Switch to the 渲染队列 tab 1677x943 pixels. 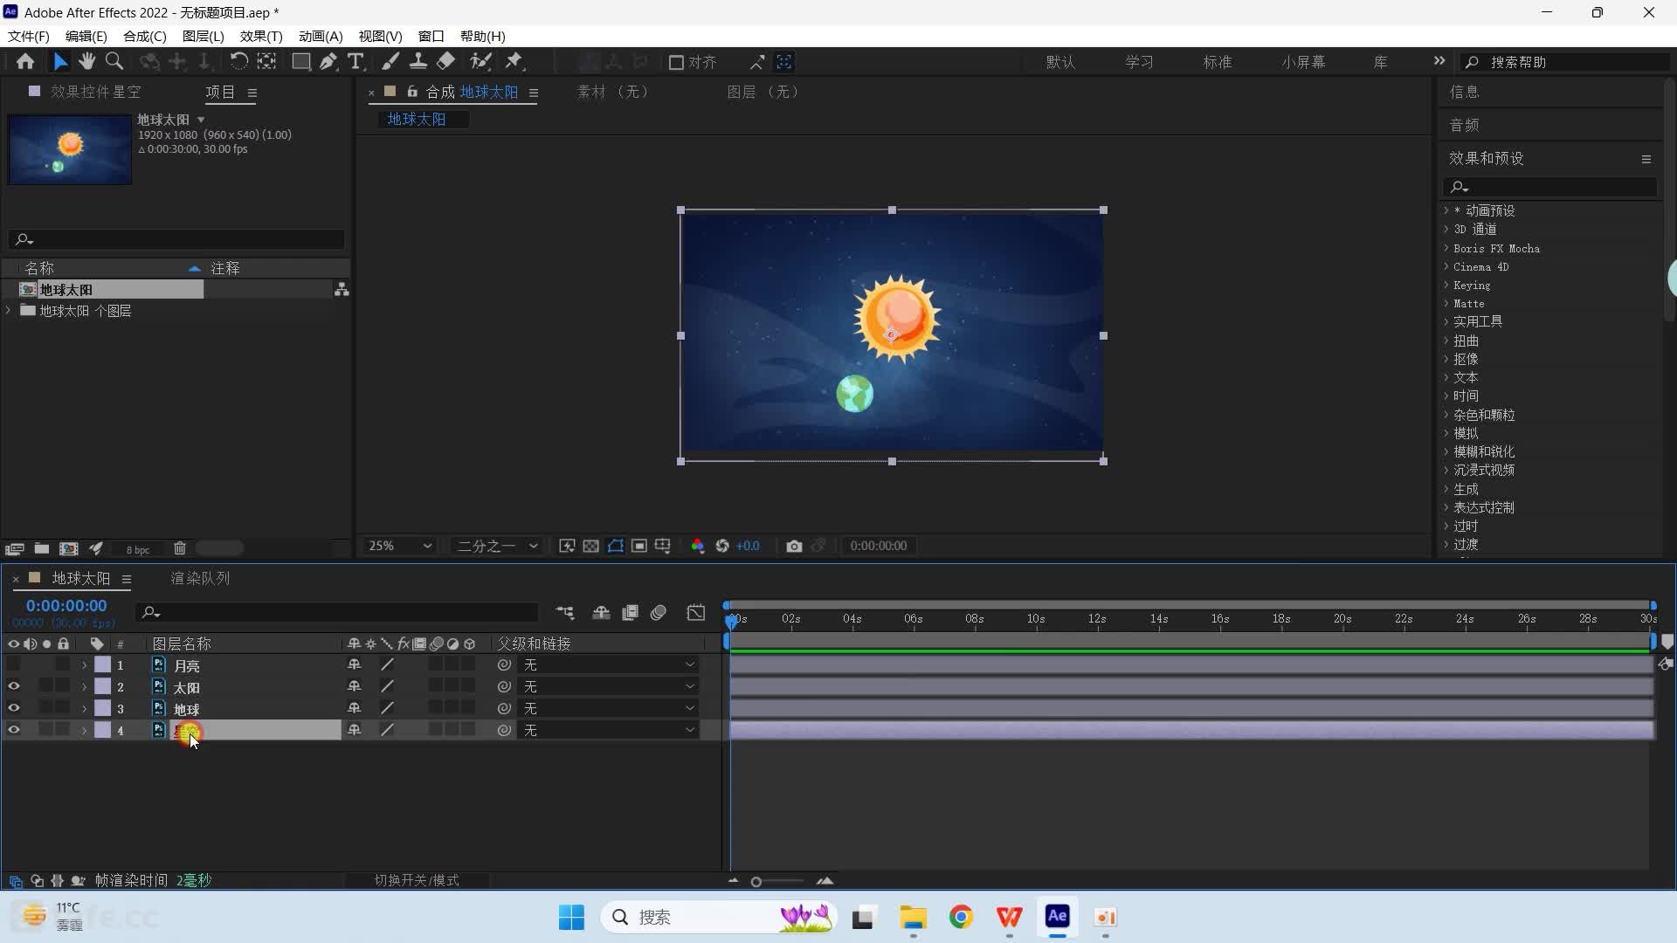pyautogui.click(x=200, y=578)
